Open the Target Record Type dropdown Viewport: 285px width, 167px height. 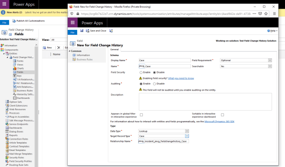(x=164, y=136)
